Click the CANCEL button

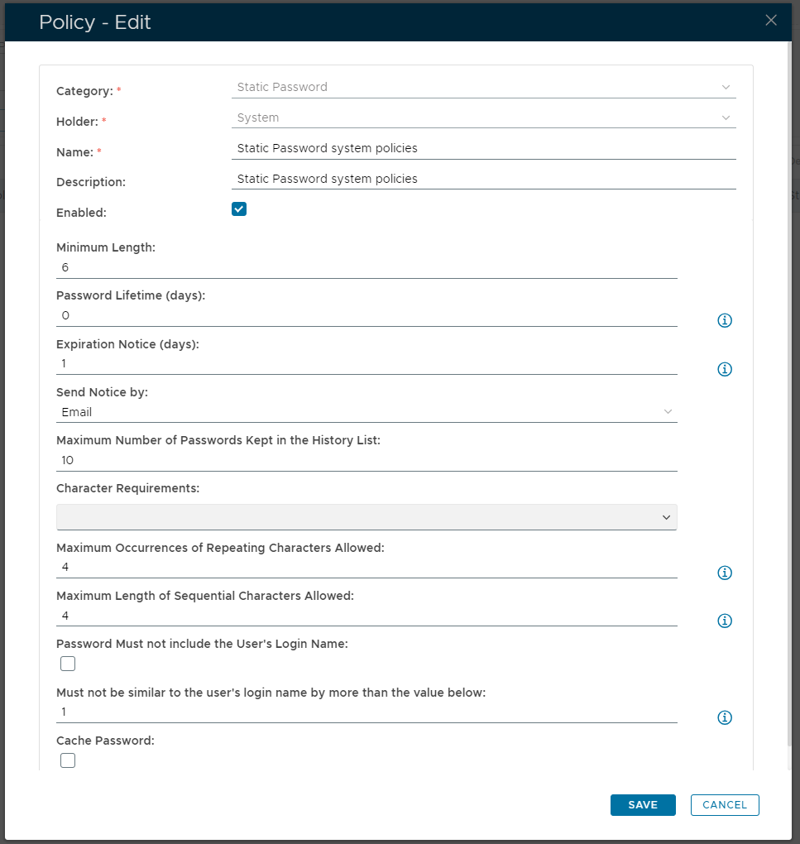click(725, 805)
